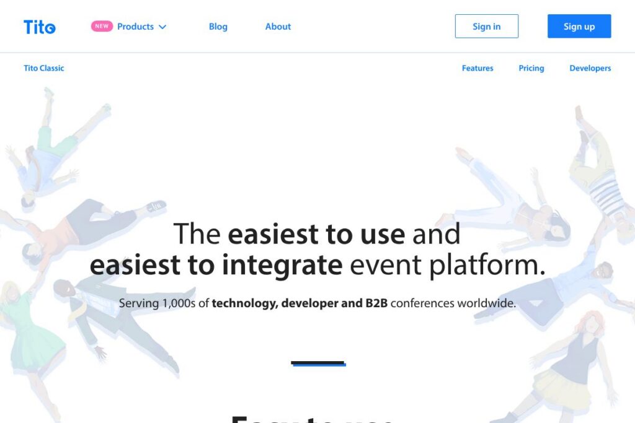635x423 pixels.
Task: Expand the chevron next to Products
Action: click(162, 27)
